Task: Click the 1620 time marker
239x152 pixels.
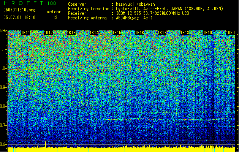Action: pyautogui.click(x=230, y=33)
